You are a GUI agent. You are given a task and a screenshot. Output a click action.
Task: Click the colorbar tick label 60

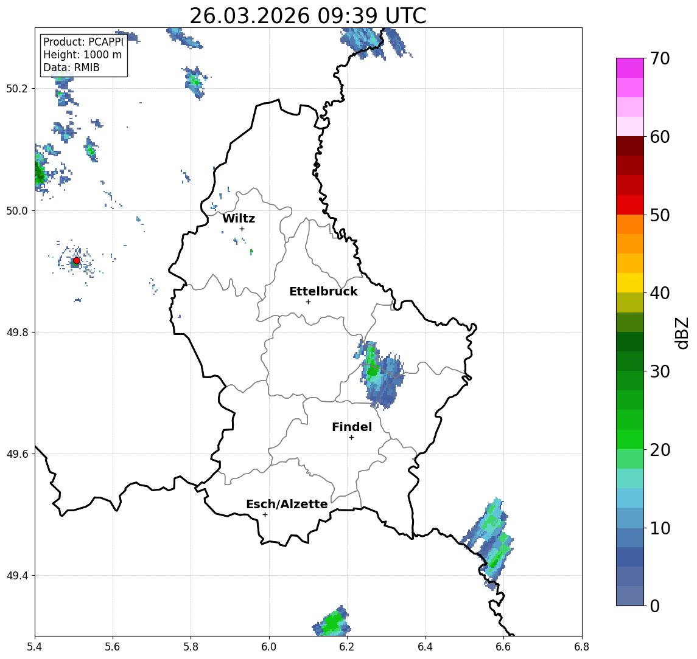660,137
